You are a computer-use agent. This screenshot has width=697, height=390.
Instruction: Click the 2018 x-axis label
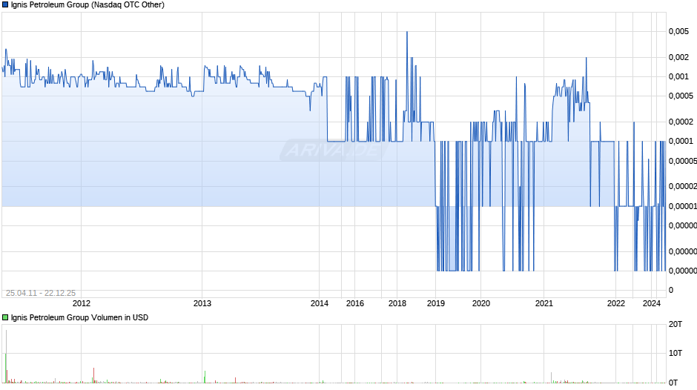coord(397,303)
